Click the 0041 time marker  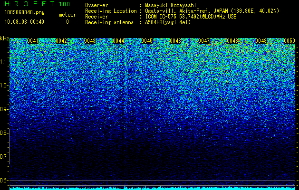pos(33,41)
